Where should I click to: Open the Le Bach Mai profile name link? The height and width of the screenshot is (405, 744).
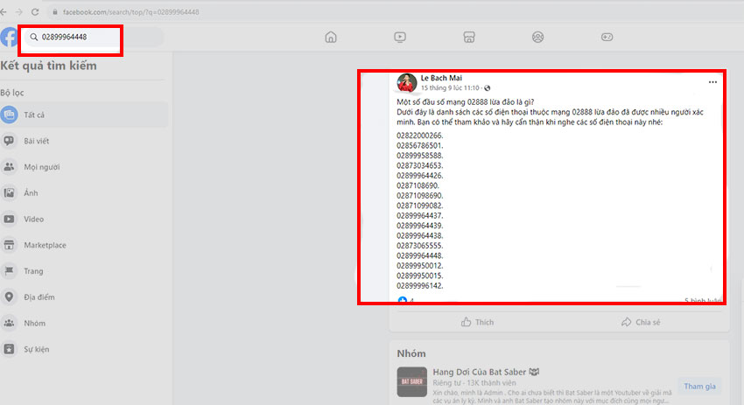(x=441, y=78)
